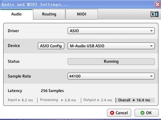Click the Output 2.4 ms latency text
This screenshot has width=161, height=120.
click(x=98, y=100)
